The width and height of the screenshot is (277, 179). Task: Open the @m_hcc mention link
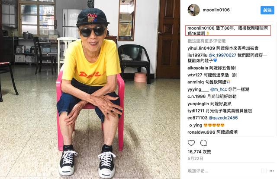pos(219,89)
